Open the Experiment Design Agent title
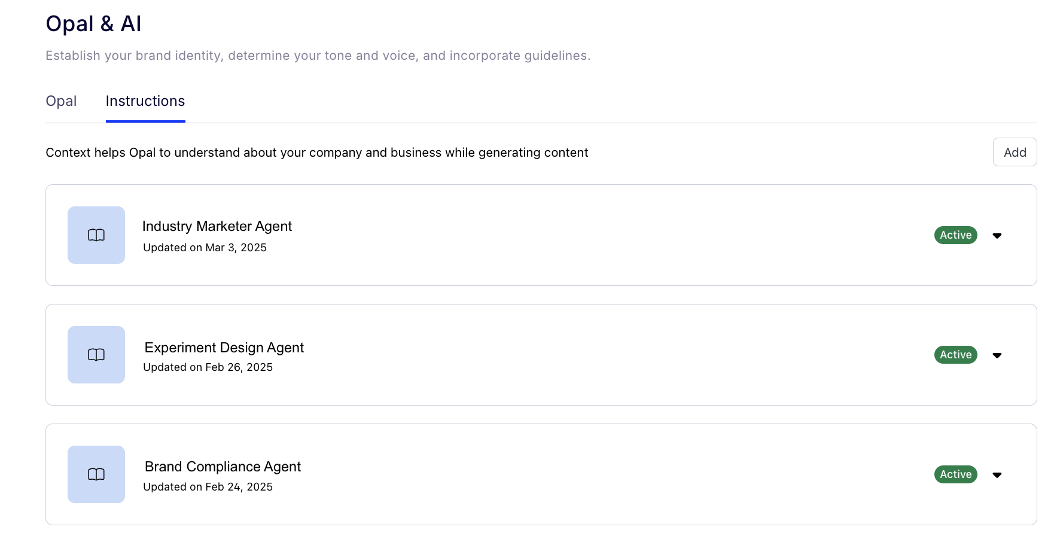Viewport: 1054px width, 536px height. [224, 348]
